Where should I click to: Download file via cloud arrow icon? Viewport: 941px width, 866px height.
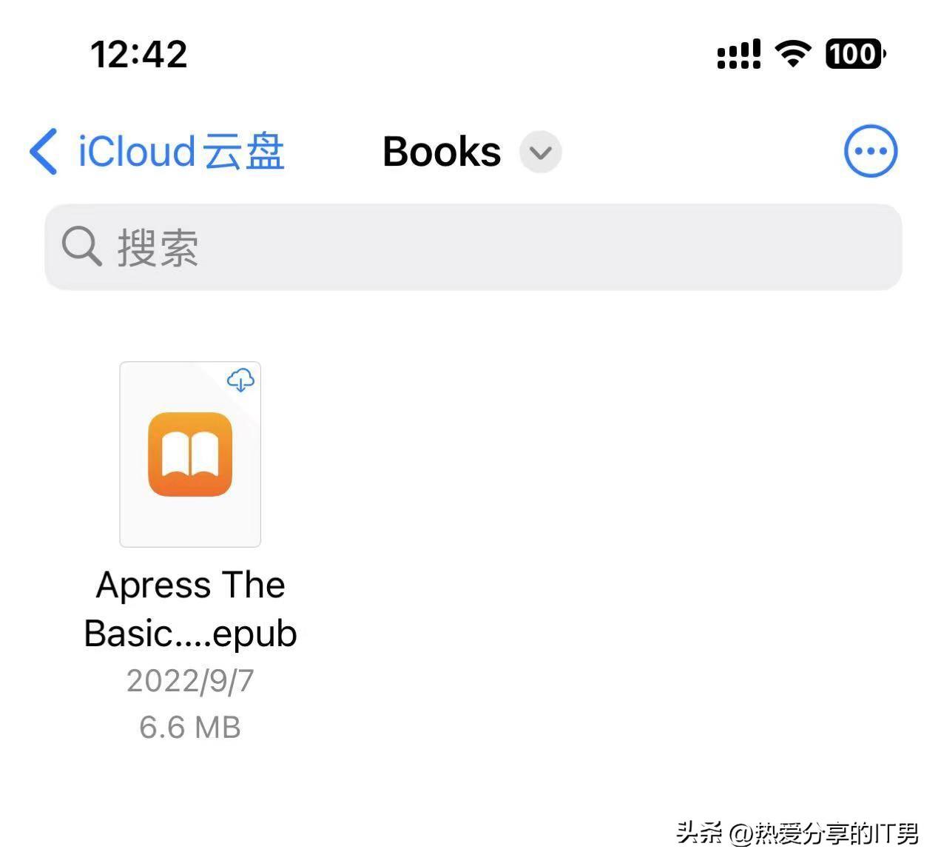click(x=240, y=380)
